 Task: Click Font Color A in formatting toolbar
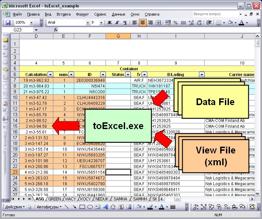241,22
